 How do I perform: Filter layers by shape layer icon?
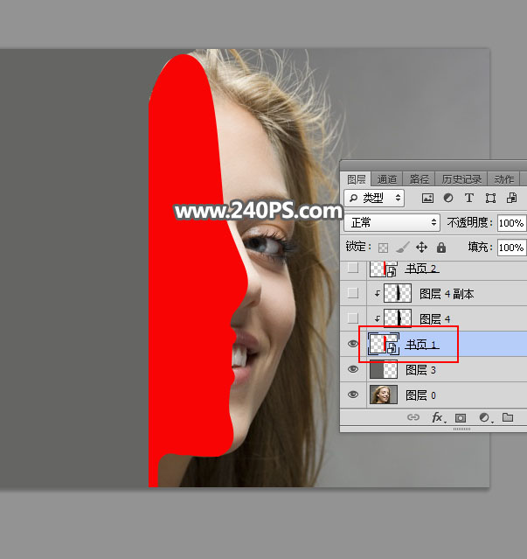(490, 199)
